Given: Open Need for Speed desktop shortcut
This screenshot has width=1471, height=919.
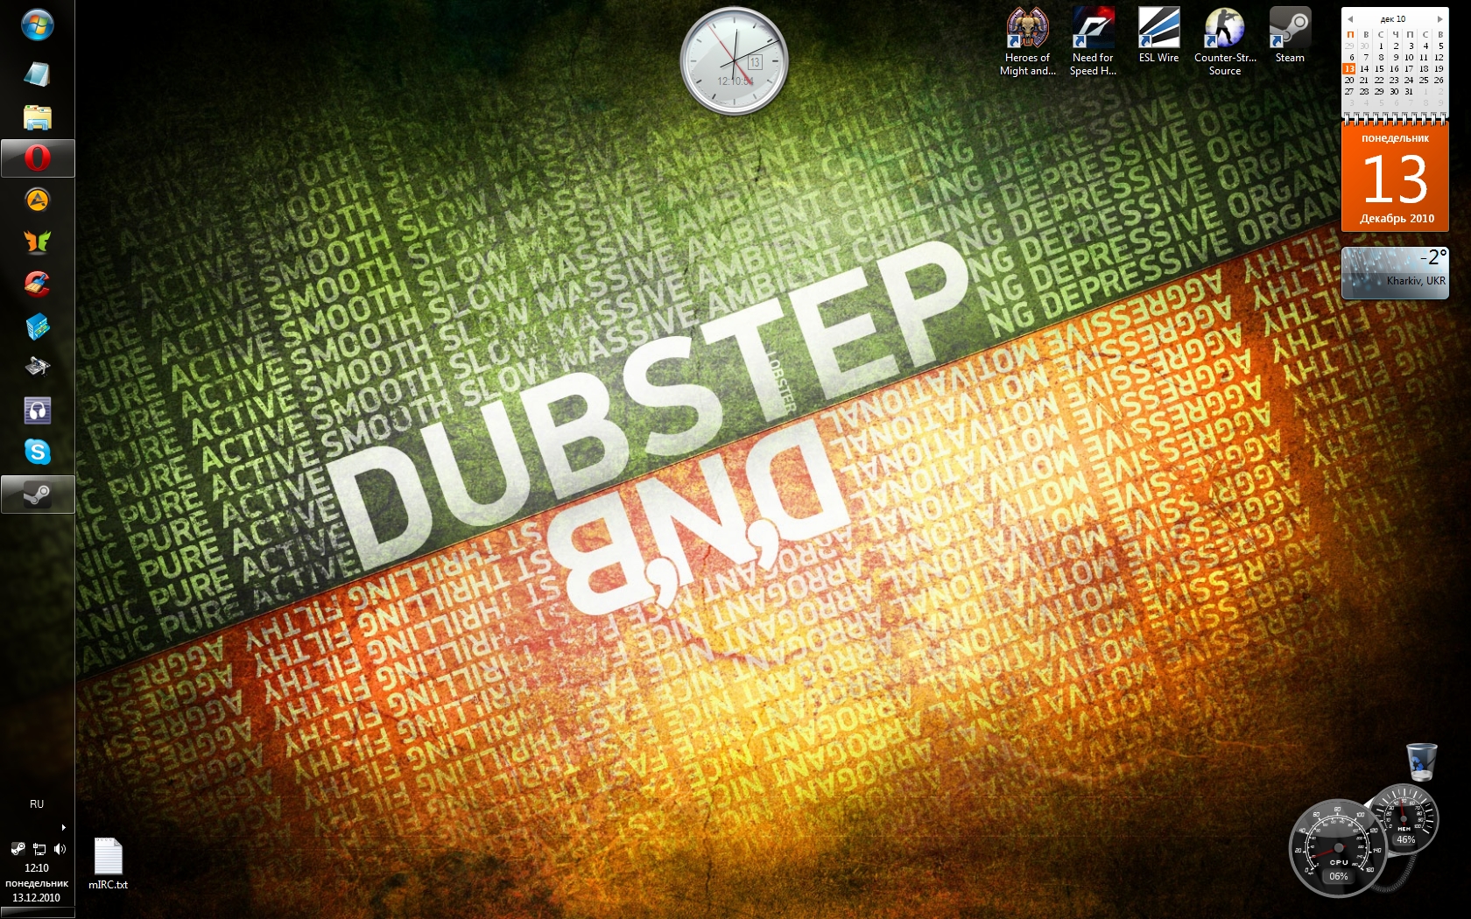Looking at the screenshot, I should (x=1093, y=42).
